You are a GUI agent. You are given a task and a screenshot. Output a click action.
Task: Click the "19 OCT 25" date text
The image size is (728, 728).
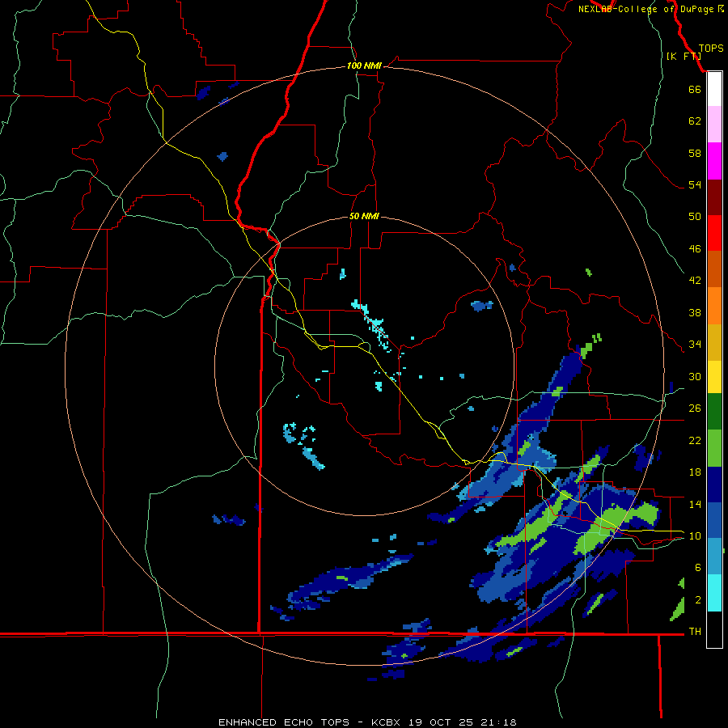[441, 722]
